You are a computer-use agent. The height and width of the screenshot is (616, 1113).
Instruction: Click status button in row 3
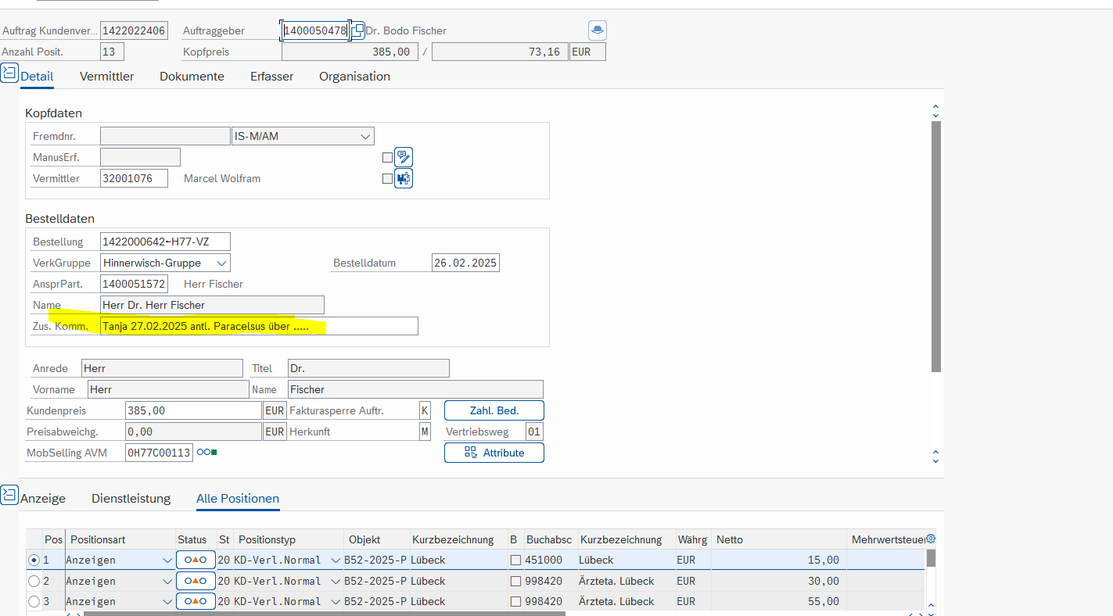(196, 601)
